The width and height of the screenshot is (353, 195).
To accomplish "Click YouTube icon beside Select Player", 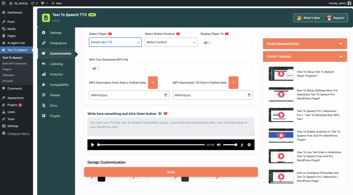I will click(x=110, y=34).
